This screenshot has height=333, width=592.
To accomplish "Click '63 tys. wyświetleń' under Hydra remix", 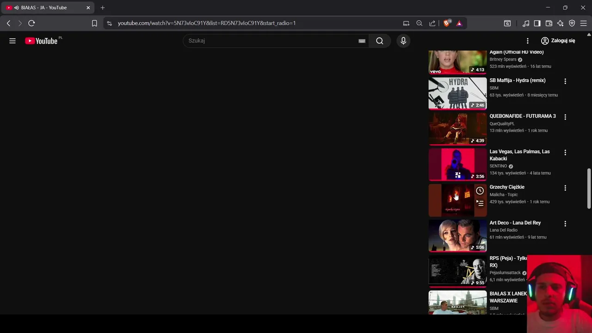I will coord(506,95).
